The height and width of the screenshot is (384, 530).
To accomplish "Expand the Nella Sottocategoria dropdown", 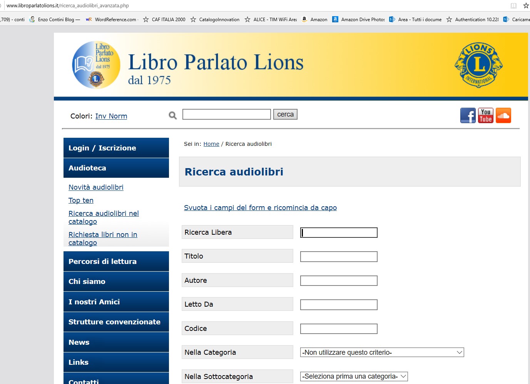I will (354, 376).
